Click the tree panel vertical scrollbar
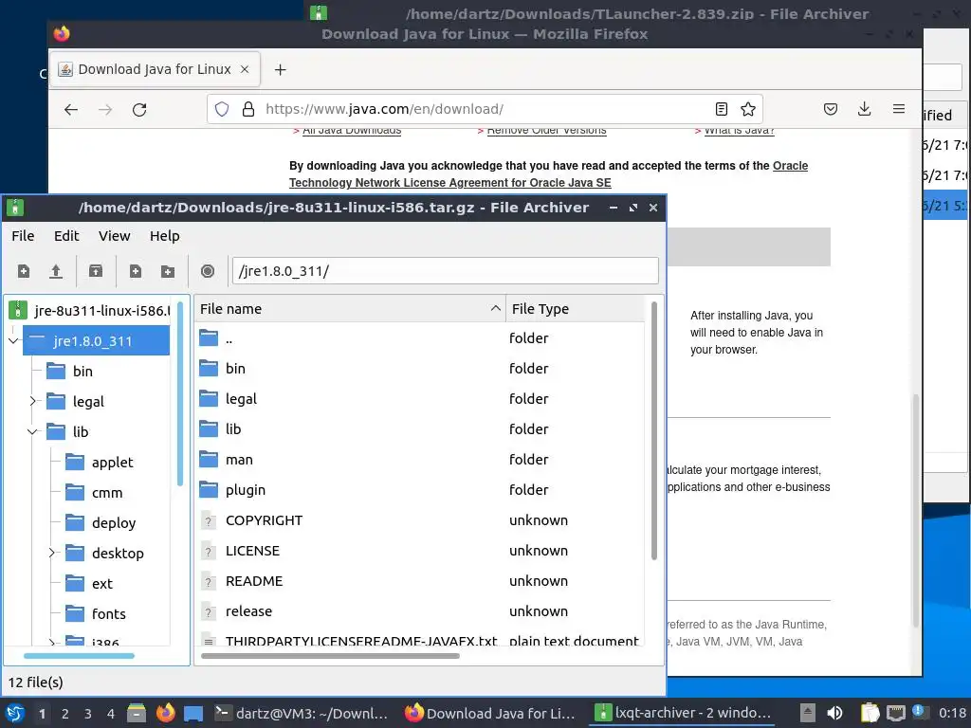The width and height of the screenshot is (971, 728). pos(180,393)
